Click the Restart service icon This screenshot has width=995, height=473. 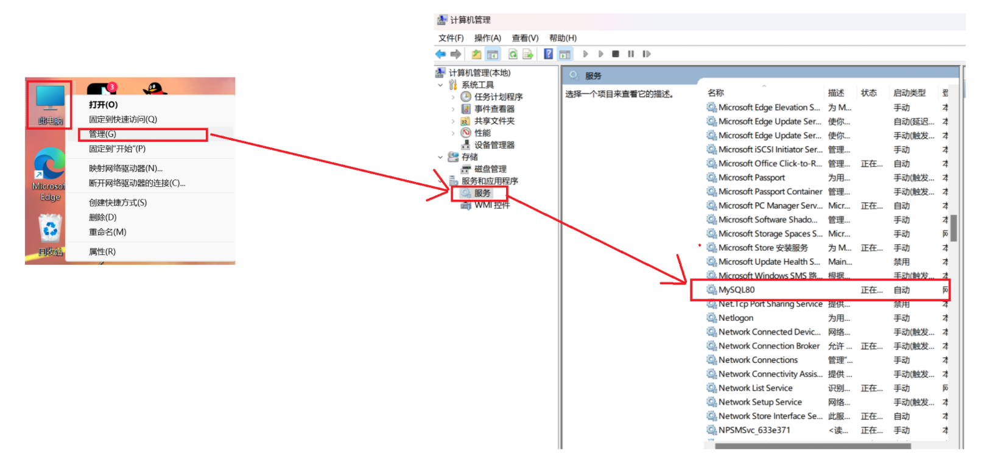647,54
